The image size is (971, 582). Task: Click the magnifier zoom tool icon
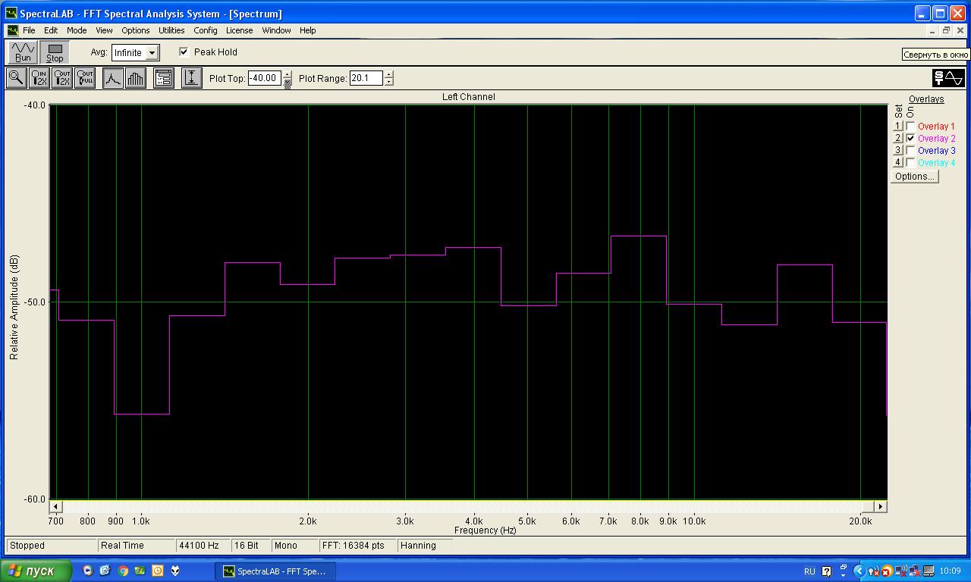tap(15, 78)
